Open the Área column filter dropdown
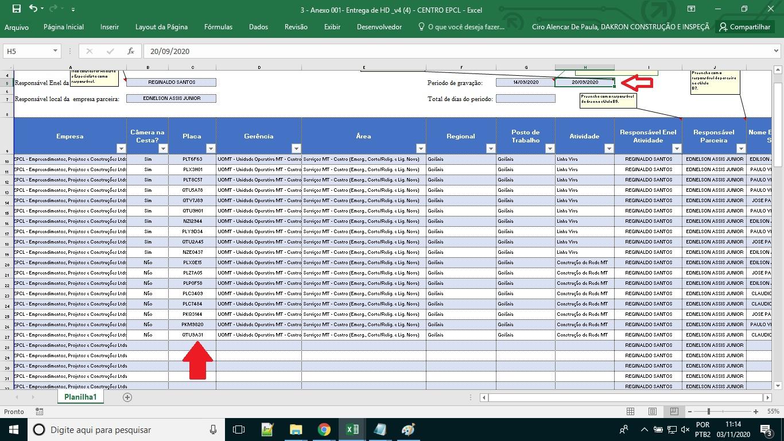This screenshot has width=784, height=441. pos(421,149)
